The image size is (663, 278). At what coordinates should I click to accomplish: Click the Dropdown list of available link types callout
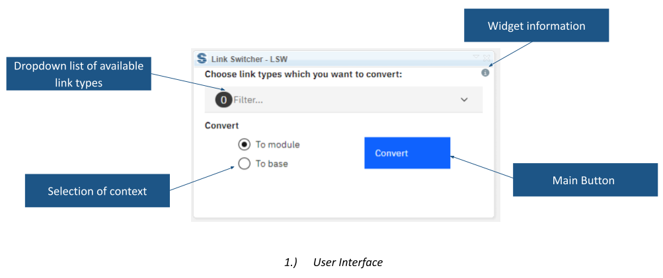(x=79, y=73)
